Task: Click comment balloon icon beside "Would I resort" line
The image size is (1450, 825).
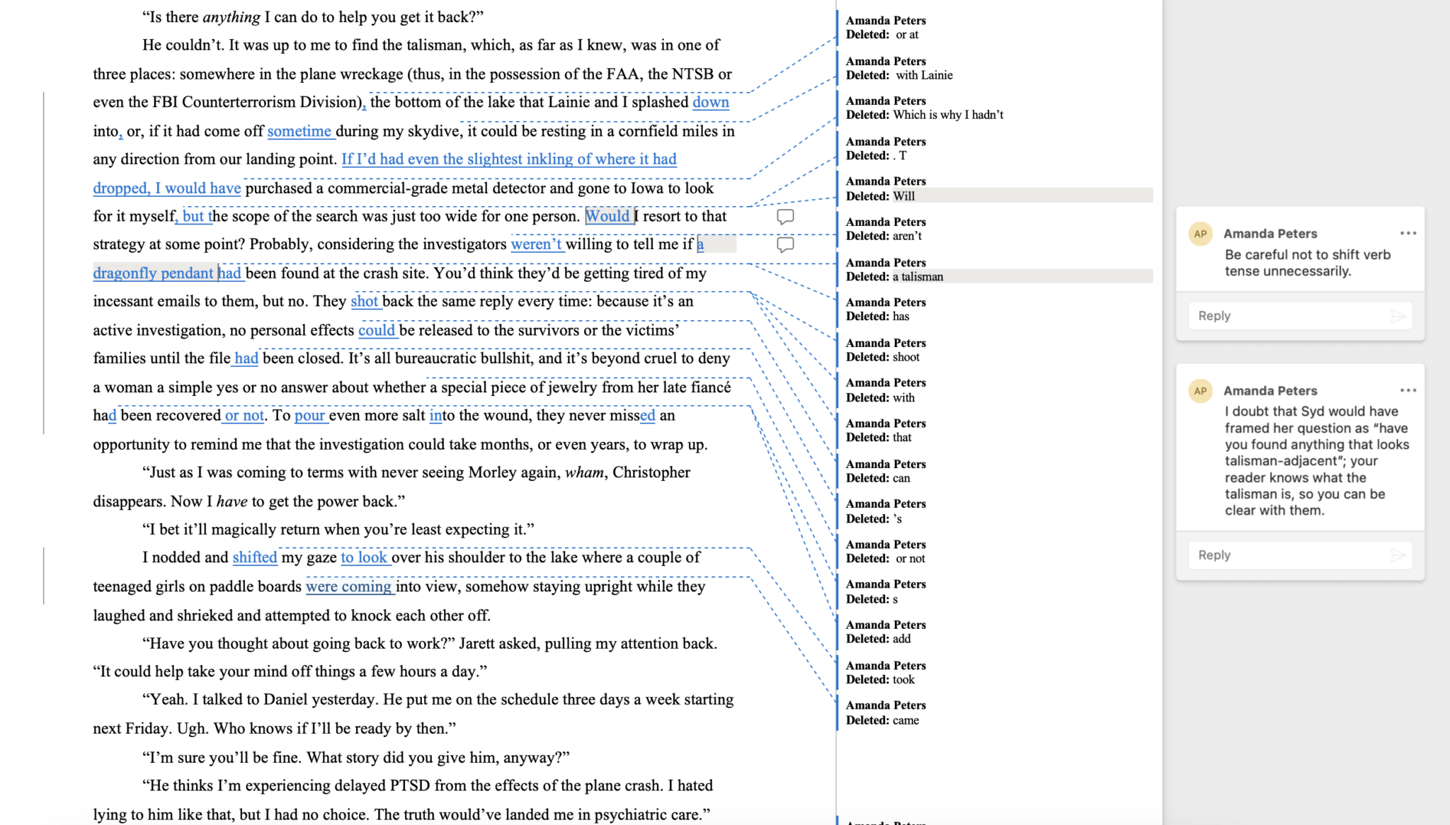Action: pyautogui.click(x=784, y=216)
